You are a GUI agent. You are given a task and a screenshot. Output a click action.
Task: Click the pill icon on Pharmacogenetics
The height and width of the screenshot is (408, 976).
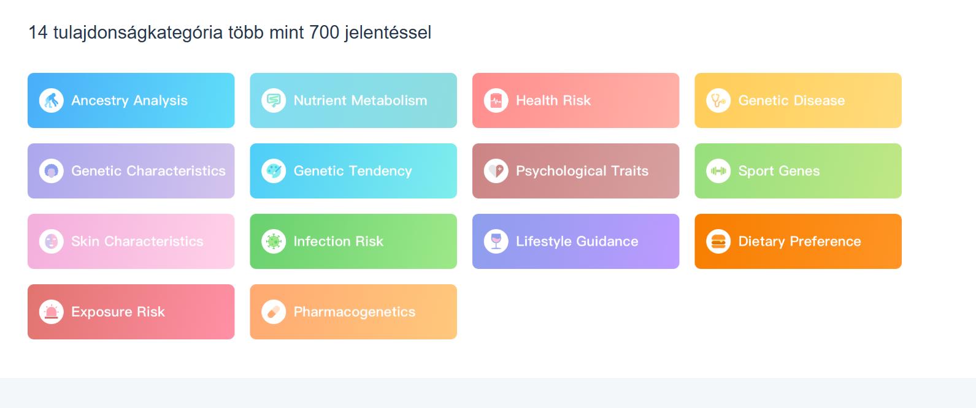(x=274, y=312)
